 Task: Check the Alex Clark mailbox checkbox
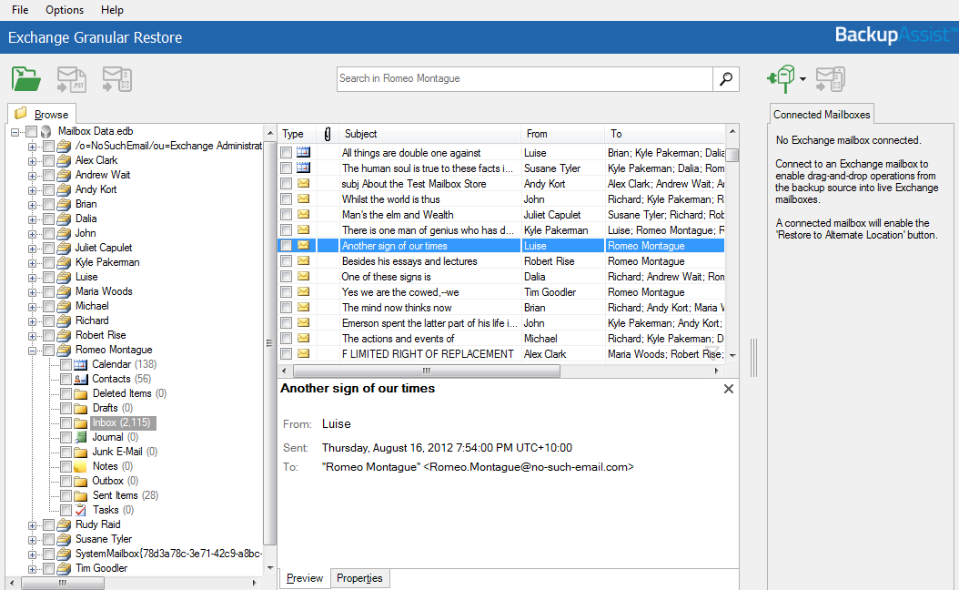(48, 160)
